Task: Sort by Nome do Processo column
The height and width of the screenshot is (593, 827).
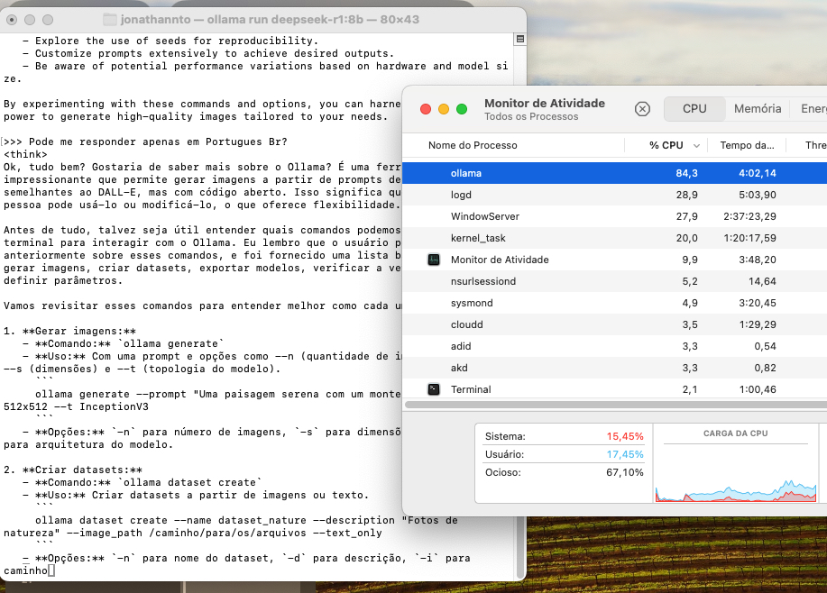Action: [473, 145]
